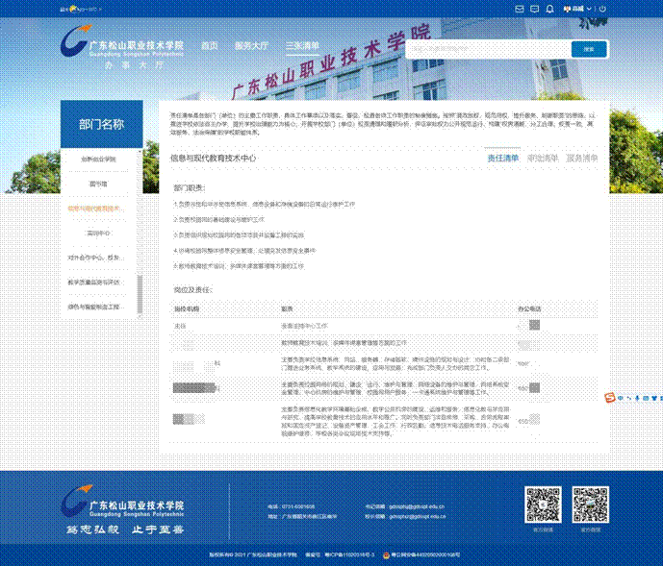
Task: Click the department list scroll-down arrow
Action: click(x=140, y=316)
